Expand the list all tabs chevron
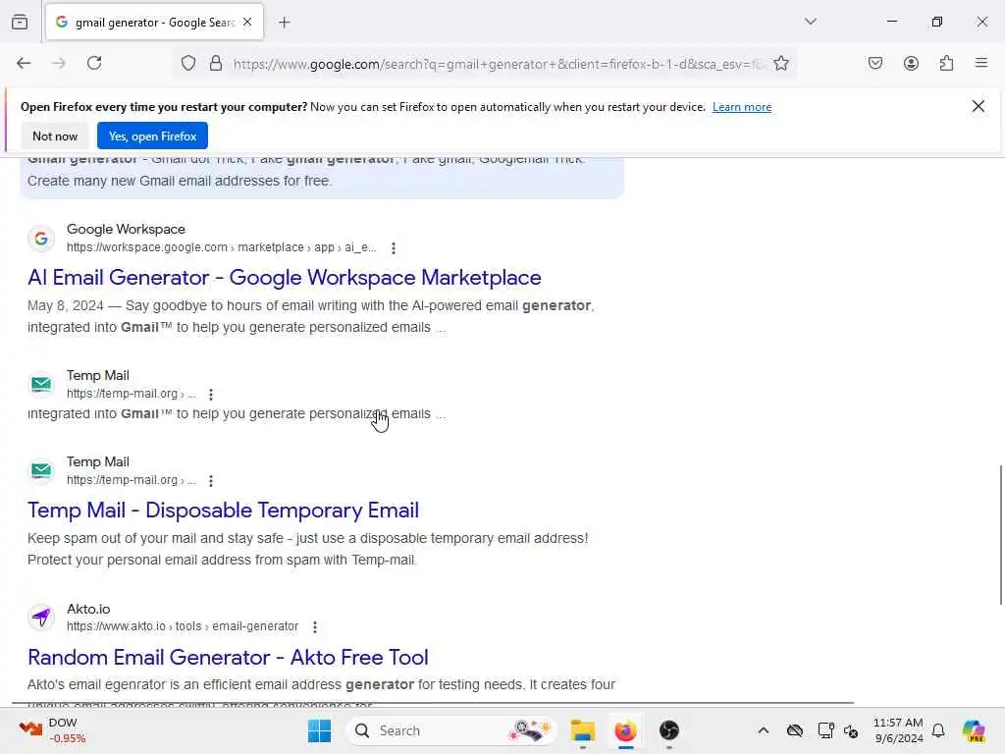This screenshot has height=754, width=1005. click(811, 22)
